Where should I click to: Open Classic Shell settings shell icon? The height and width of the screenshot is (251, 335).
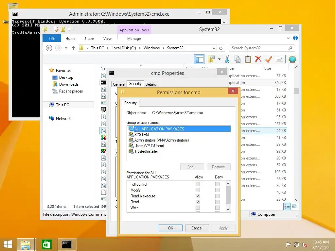point(292,59)
